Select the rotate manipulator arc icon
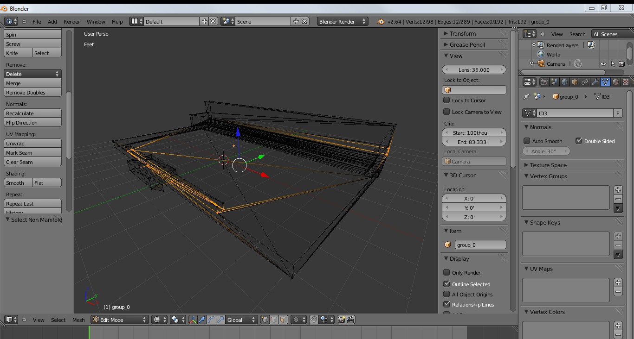Screen dimensions: 634x339 point(212,320)
